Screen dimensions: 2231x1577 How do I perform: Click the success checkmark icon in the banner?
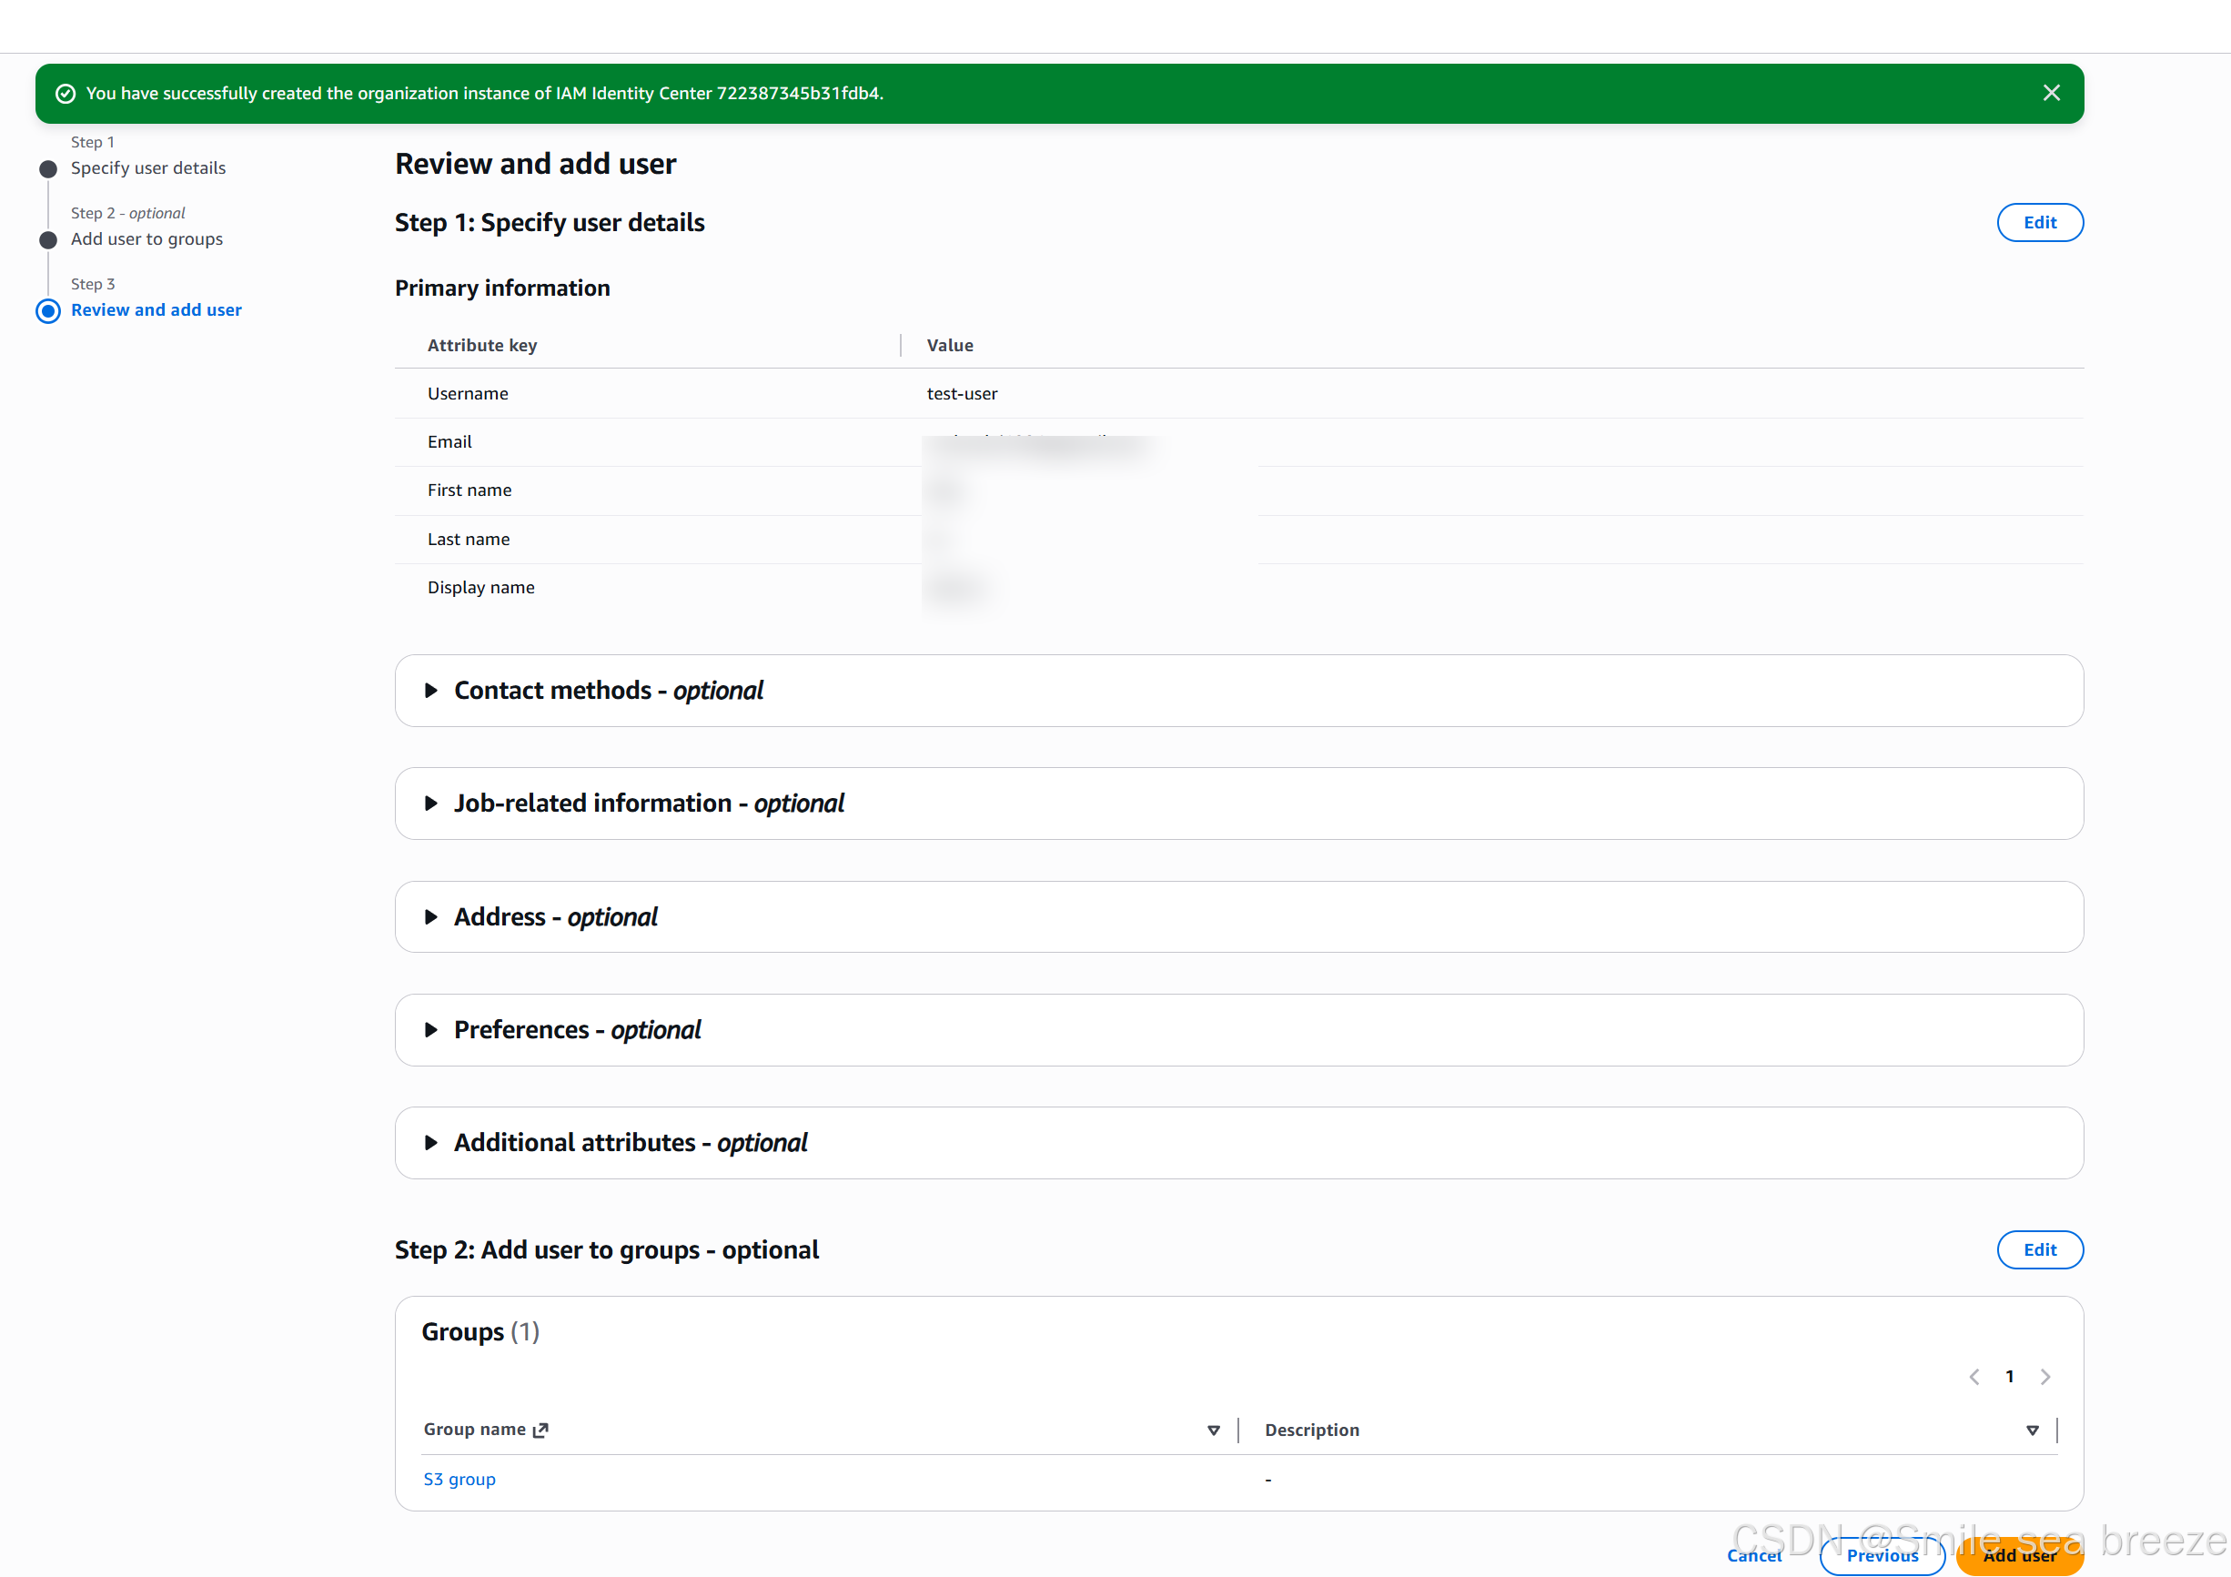click(66, 94)
